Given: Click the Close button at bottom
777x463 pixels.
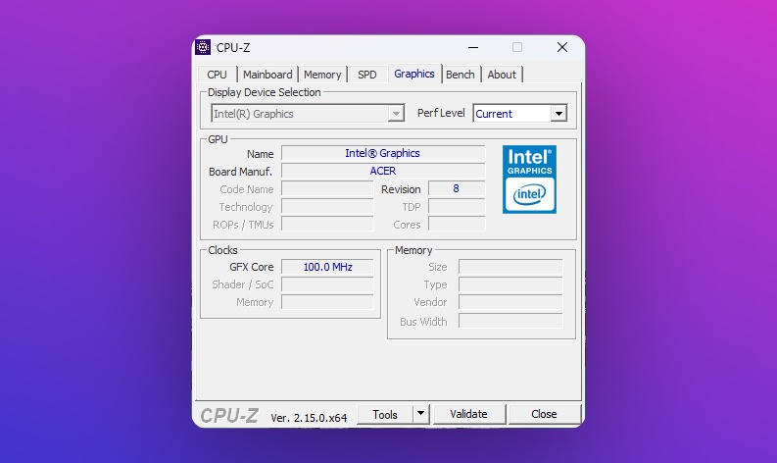Looking at the screenshot, I should coord(544,414).
